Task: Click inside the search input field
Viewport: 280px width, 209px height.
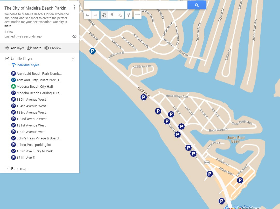Action: (135, 5)
